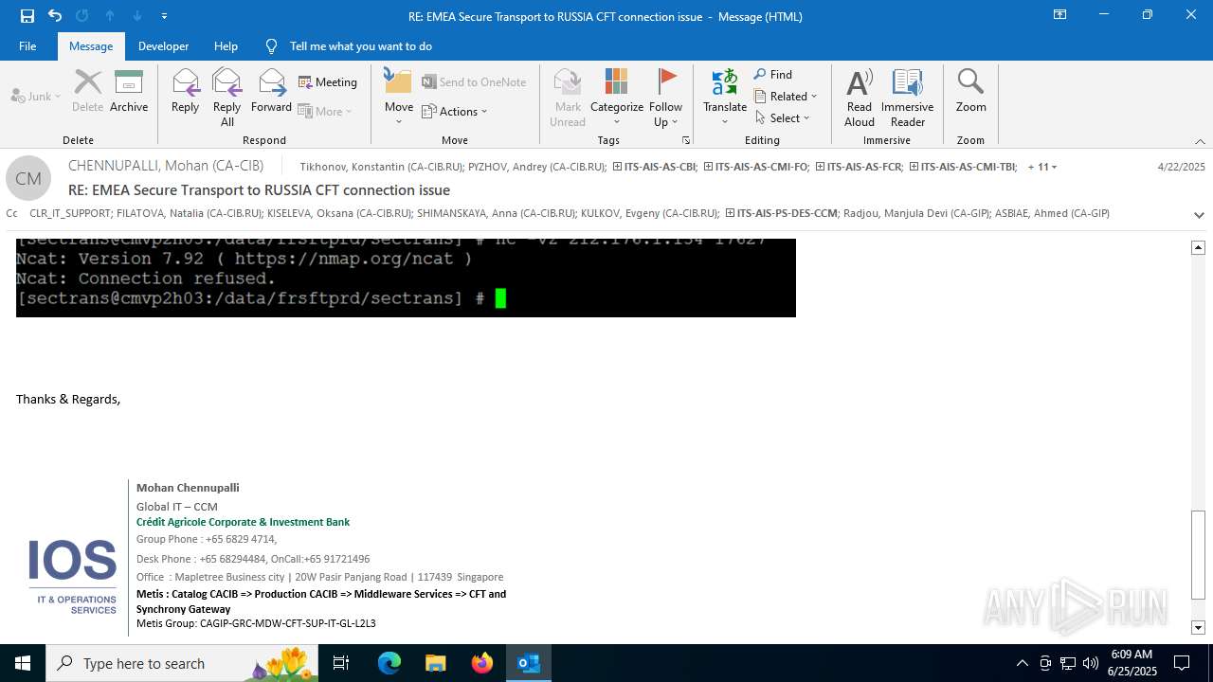Open the Follow Up flag menu
The image size is (1213, 682).
click(666, 98)
